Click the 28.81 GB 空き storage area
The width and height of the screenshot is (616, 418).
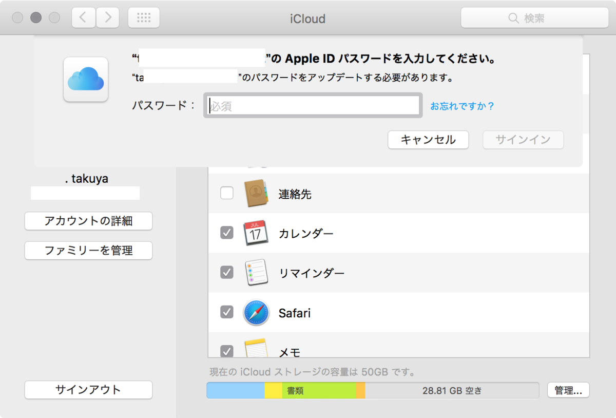[452, 390]
